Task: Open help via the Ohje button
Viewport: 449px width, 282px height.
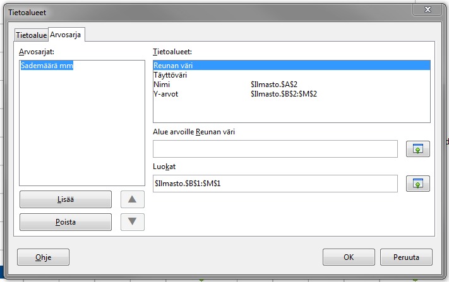Action: tap(43, 257)
